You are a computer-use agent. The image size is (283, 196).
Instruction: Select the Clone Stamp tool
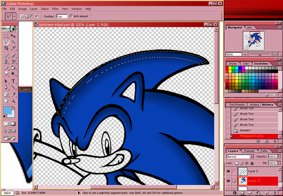pos(6,62)
